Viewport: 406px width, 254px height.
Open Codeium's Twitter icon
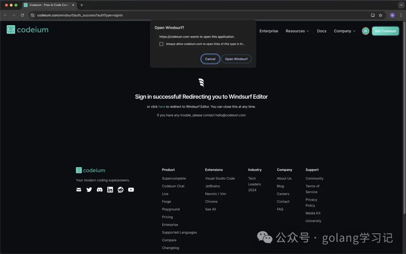[x=89, y=190]
